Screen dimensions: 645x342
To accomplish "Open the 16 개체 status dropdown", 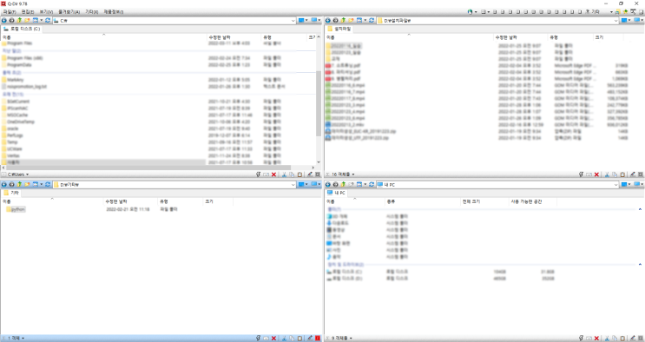I will click(353, 174).
